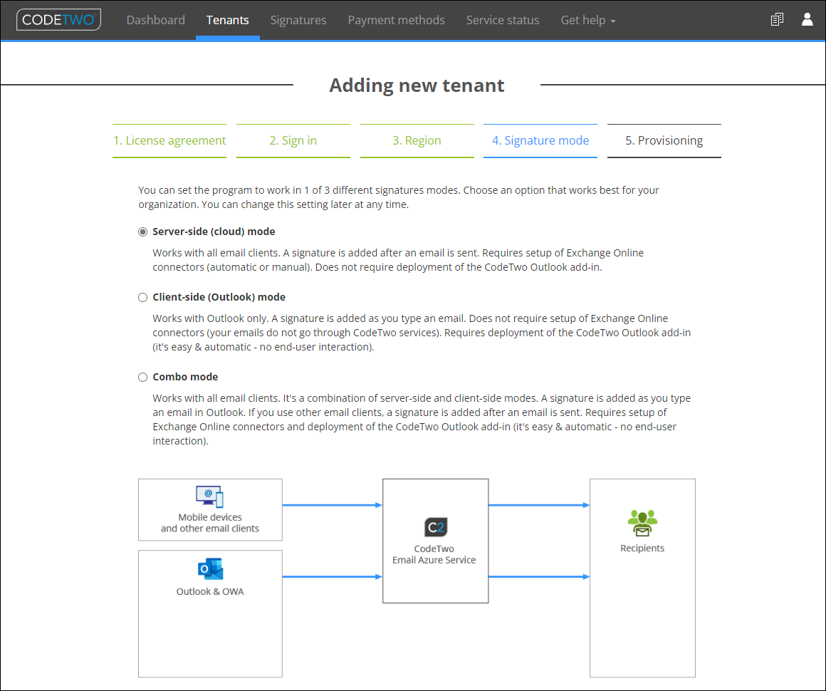Expand the Get help dropdown menu
Image resolution: width=826 pixels, height=691 pixels.
point(588,20)
